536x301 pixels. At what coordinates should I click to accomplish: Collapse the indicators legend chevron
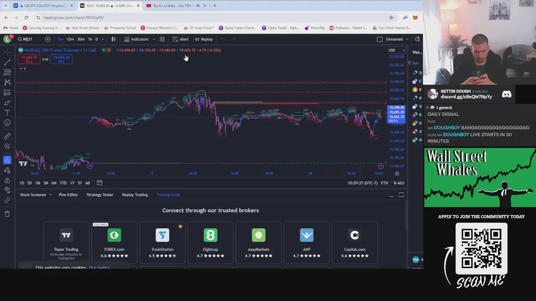tap(23, 68)
